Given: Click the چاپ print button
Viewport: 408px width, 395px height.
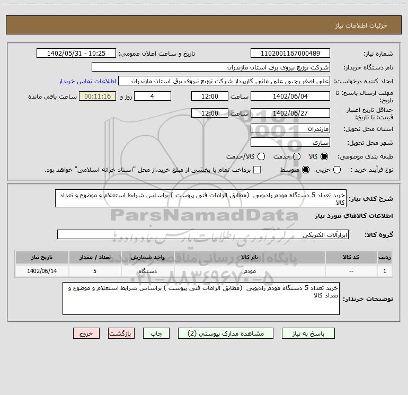Looking at the screenshot, I should (x=156, y=333).
